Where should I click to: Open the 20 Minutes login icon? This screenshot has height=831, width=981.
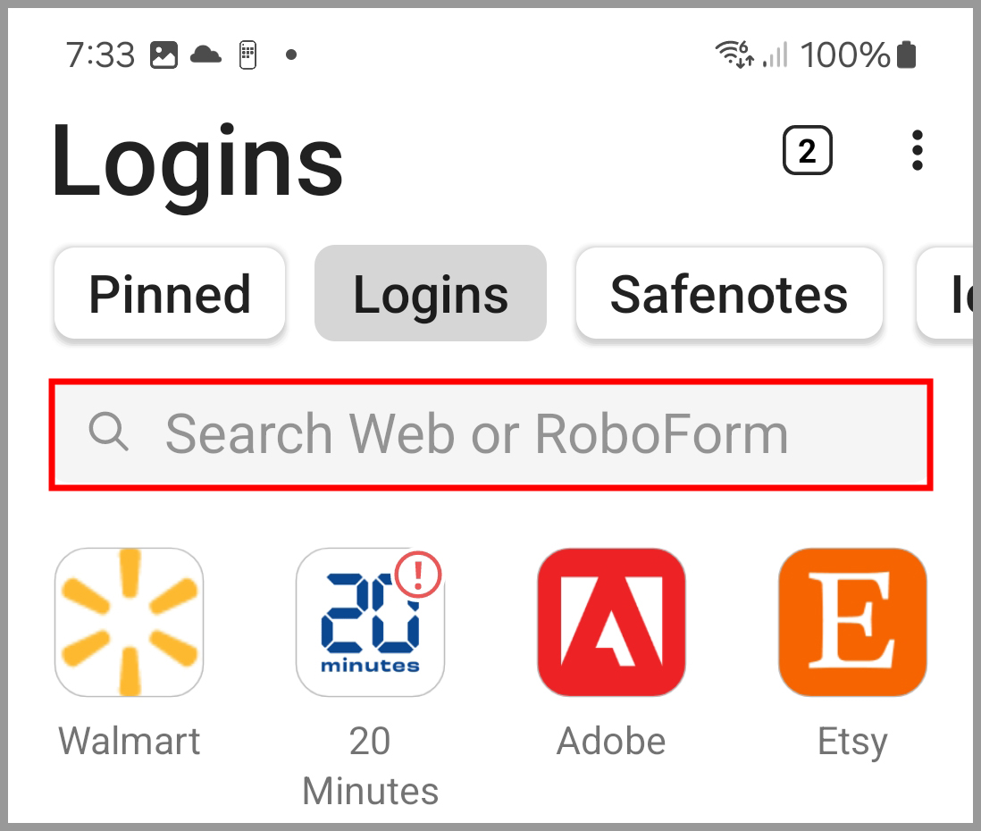pos(370,622)
